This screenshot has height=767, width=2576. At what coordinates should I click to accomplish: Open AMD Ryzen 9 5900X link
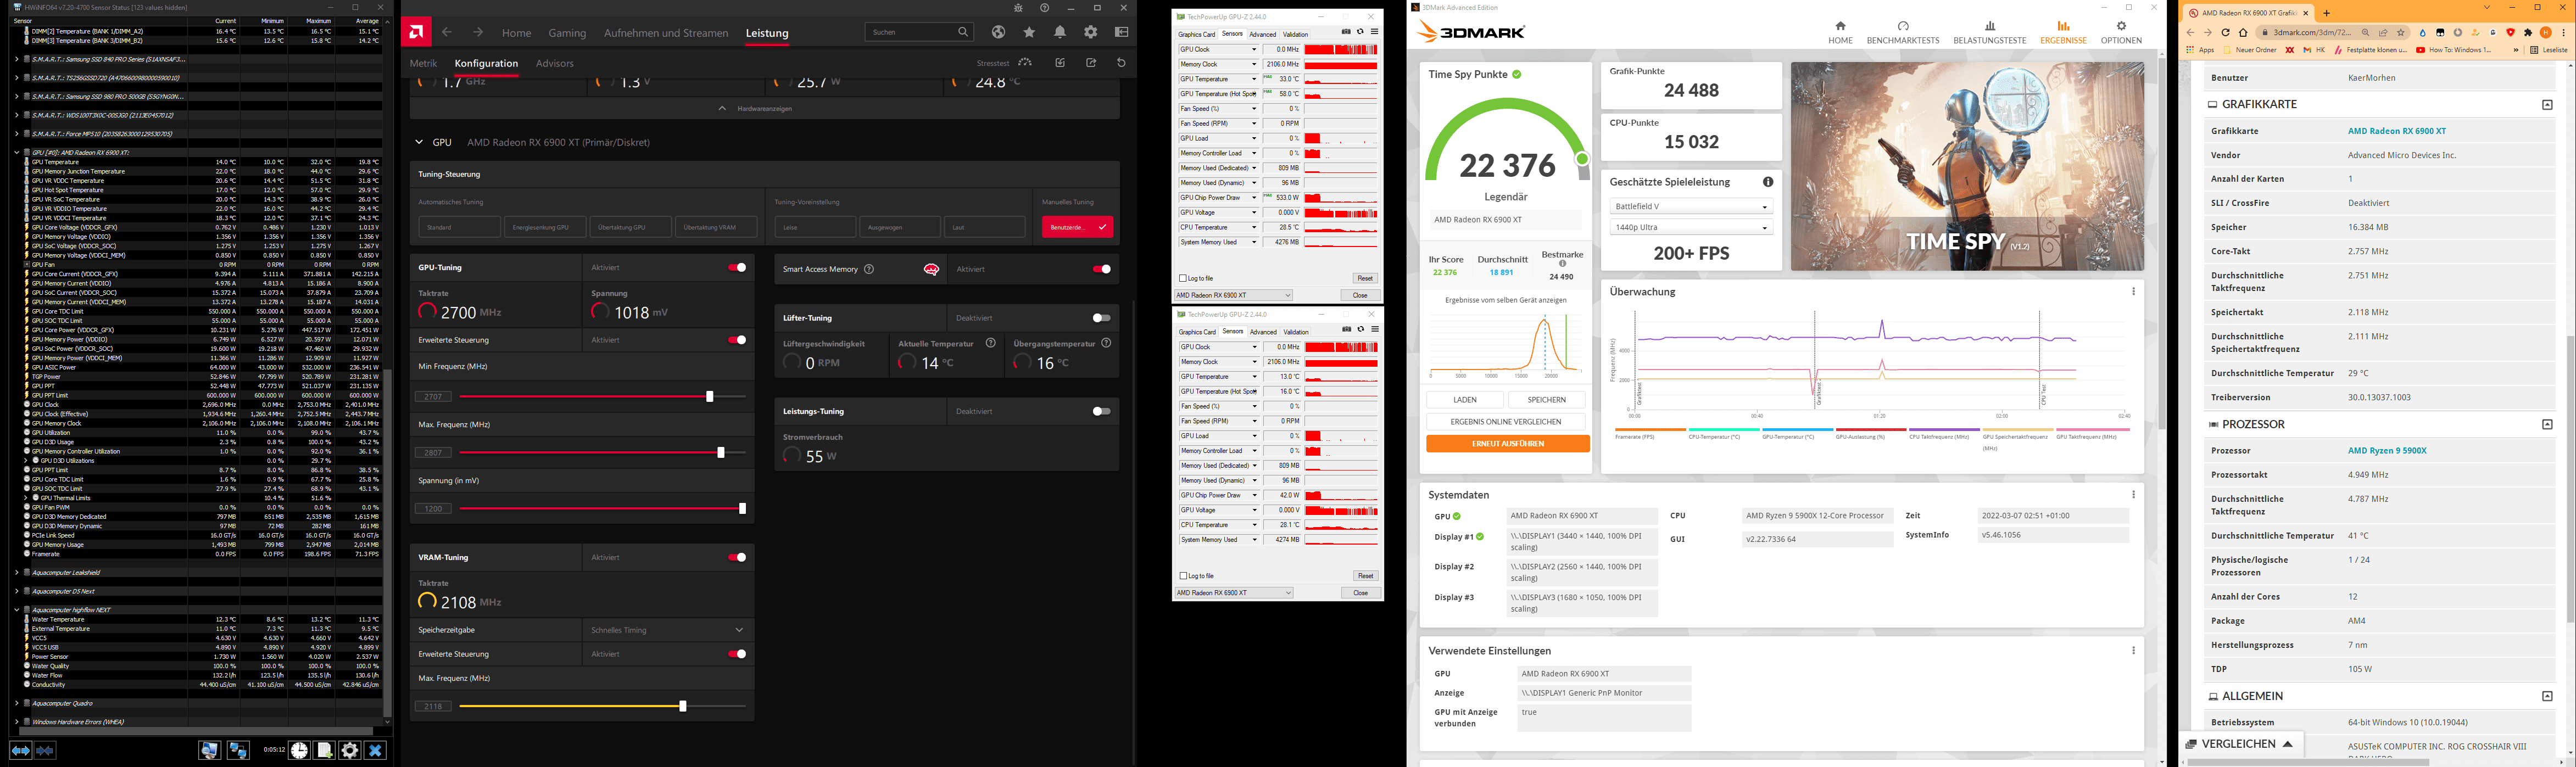[x=2387, y=451]
